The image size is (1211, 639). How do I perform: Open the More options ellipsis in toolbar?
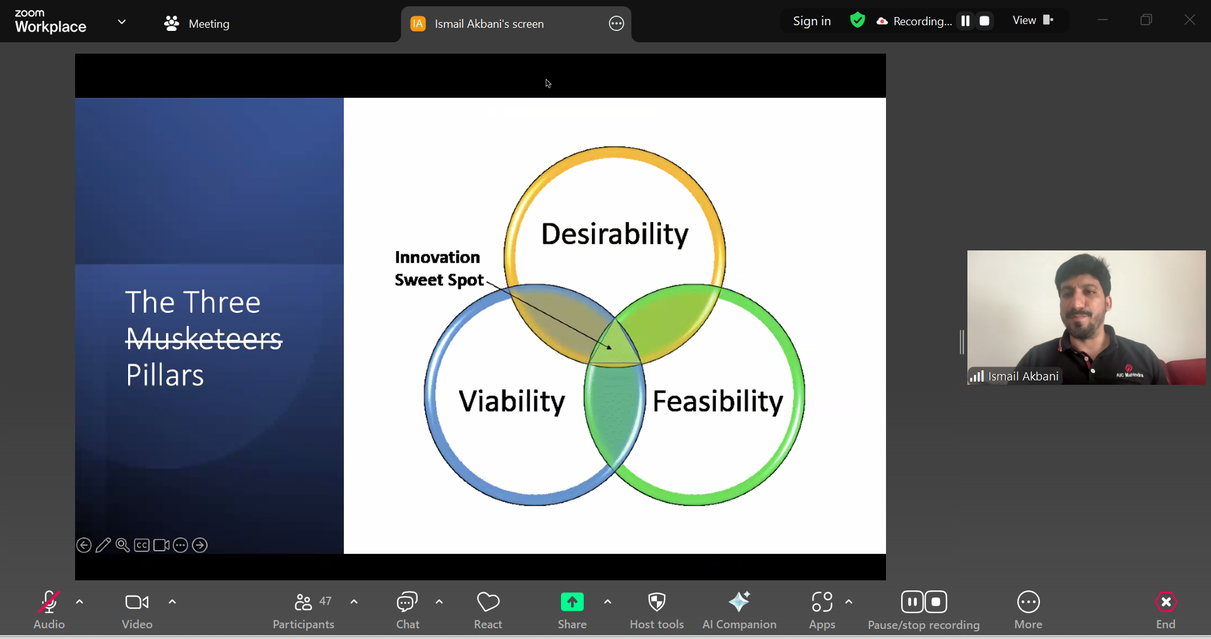(x=1028, y=609)
